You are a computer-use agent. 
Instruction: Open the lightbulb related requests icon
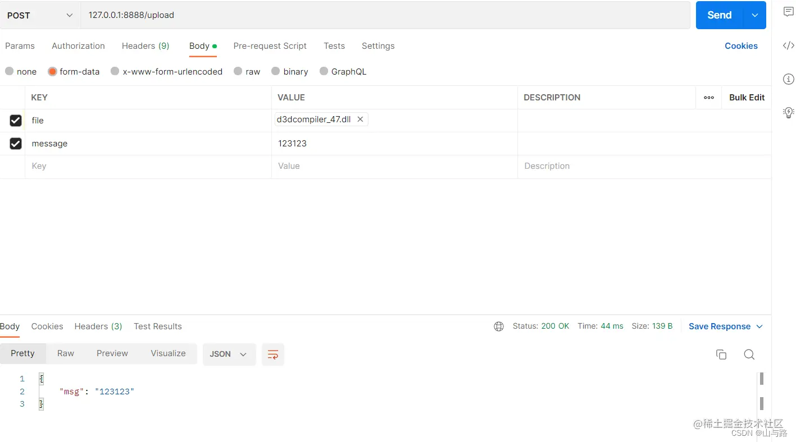[x=788, y=112]
